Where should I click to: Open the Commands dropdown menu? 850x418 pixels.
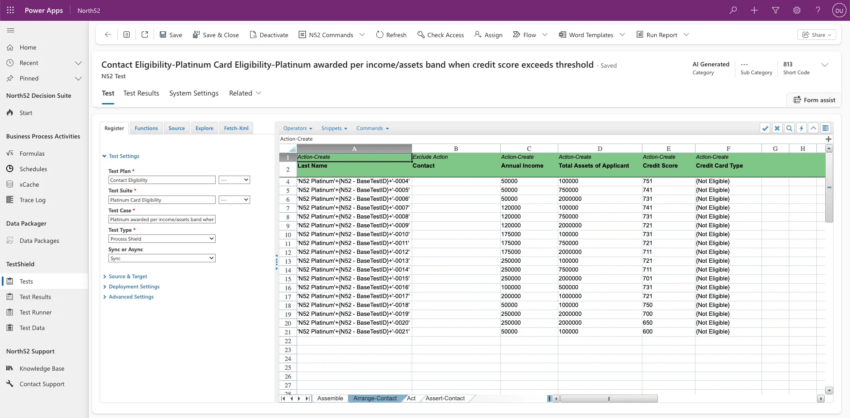point(372,128)
